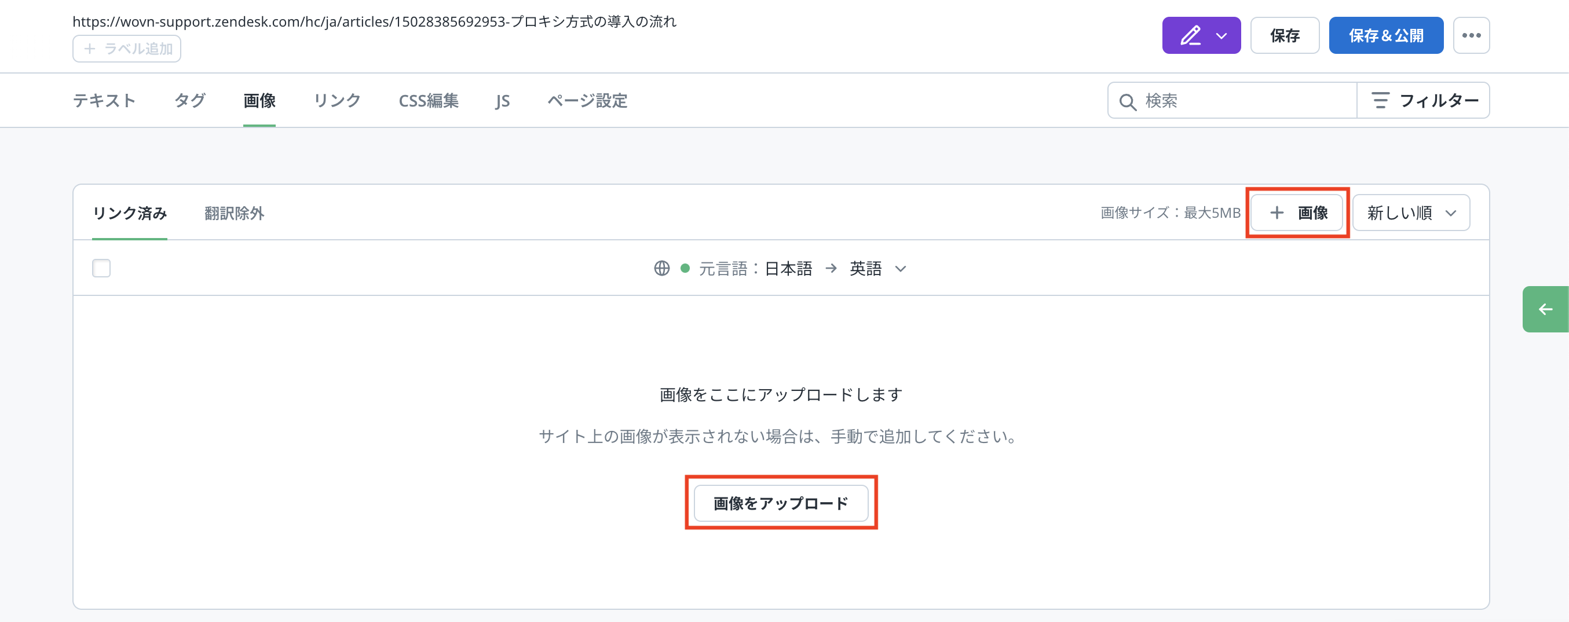Click the 保存 button
The image size is (1569, 622).
[1285, 35]
